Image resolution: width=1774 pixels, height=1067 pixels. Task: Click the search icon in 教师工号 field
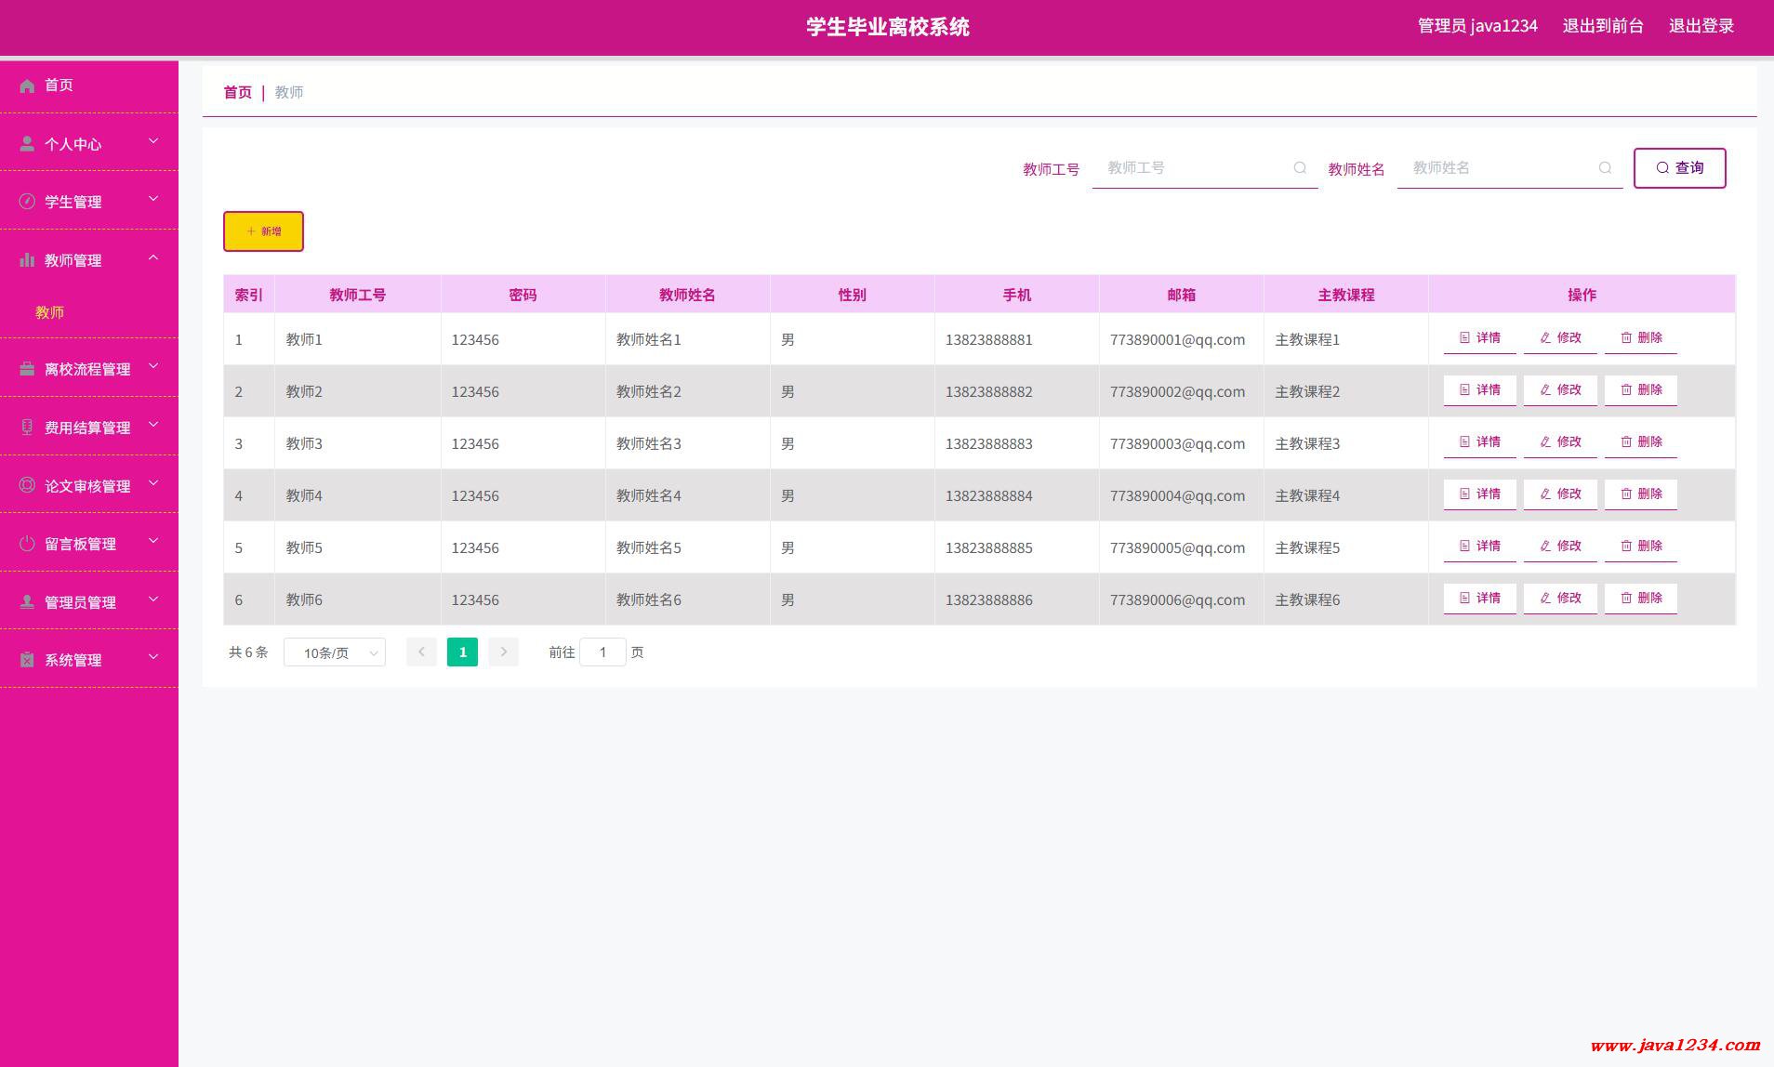1300,168
